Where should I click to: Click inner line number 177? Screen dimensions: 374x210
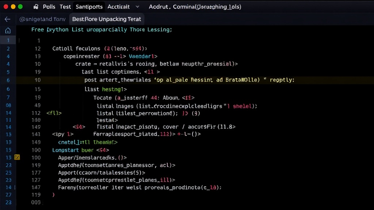tap(36, 172)
